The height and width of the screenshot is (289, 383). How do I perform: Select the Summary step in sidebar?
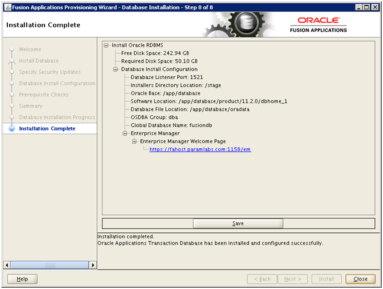click(x=30, y=106)
